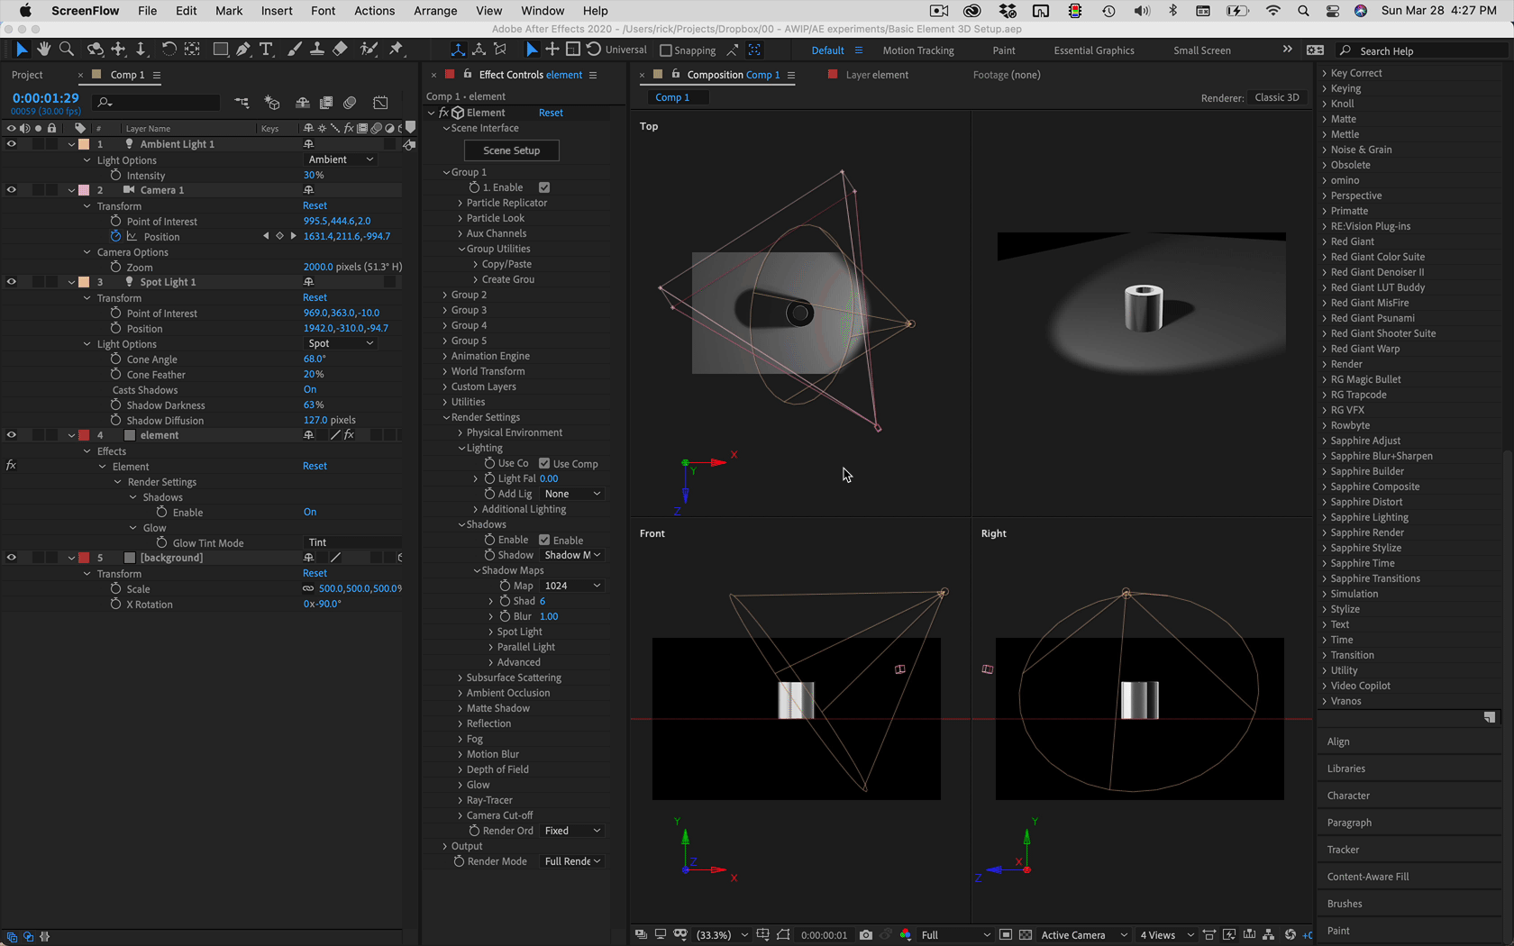Viewport: 1514px width, 946px height.
Task: Hide the Spot Light 1 layer
Action: click(x=12, y=282)
